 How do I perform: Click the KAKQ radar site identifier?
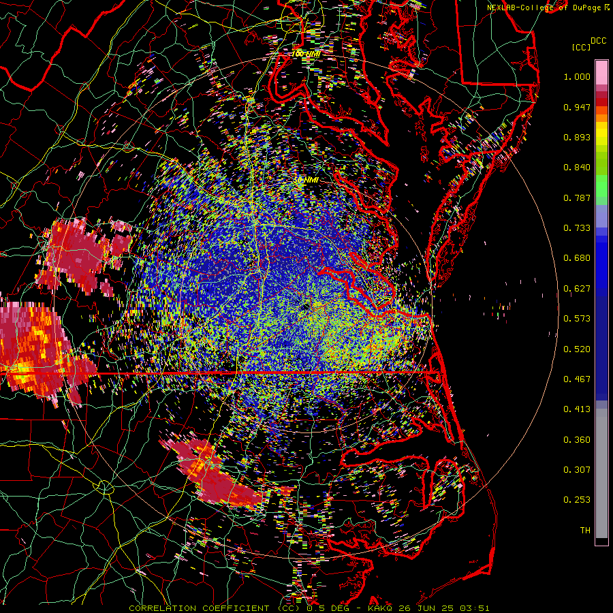pyautogui.click(x=380, y=608)
